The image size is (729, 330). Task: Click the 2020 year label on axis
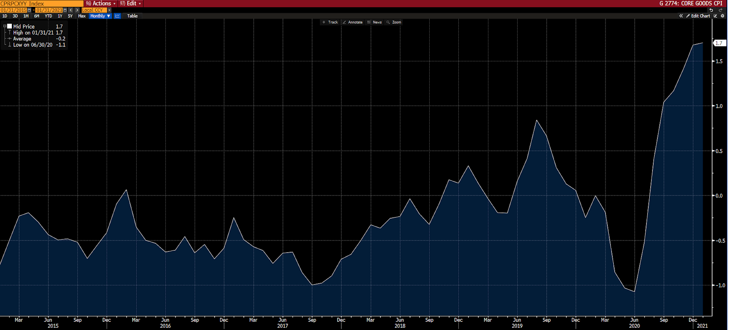634,326
